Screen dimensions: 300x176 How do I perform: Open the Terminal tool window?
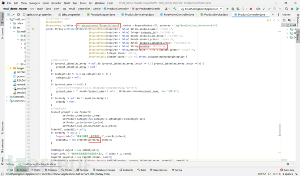pos(82,170)
